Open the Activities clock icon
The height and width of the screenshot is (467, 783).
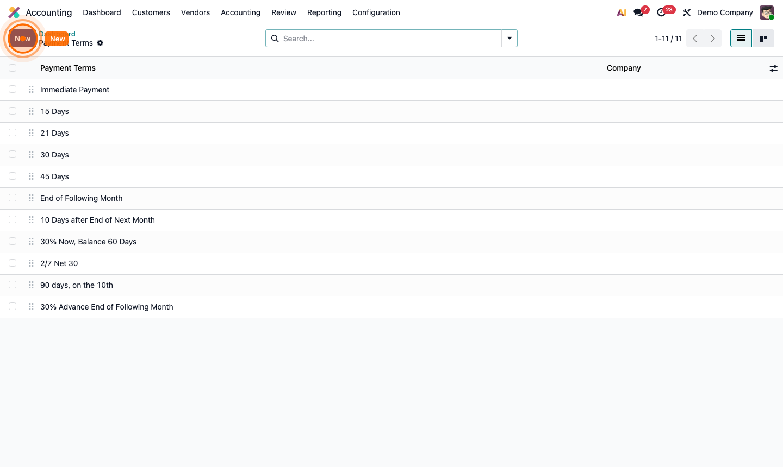pos(662,12)
